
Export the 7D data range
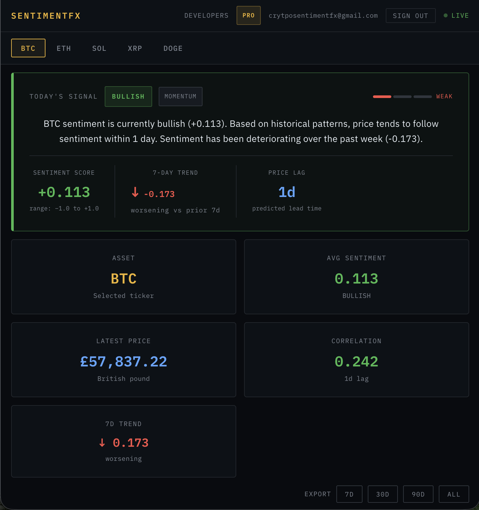coord(349,494)
